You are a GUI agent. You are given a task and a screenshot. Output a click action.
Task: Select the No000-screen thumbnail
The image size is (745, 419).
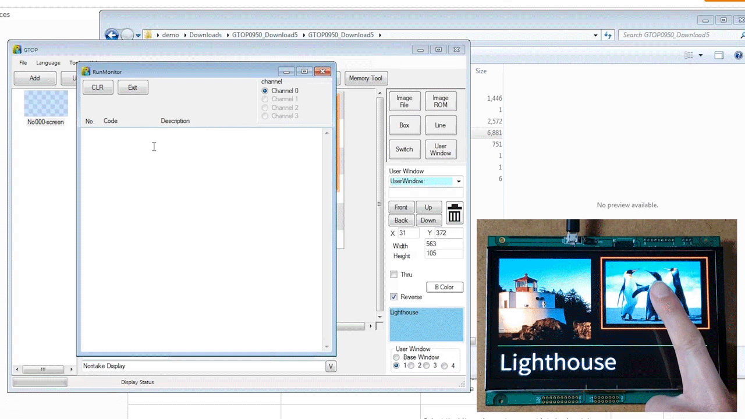45,108
